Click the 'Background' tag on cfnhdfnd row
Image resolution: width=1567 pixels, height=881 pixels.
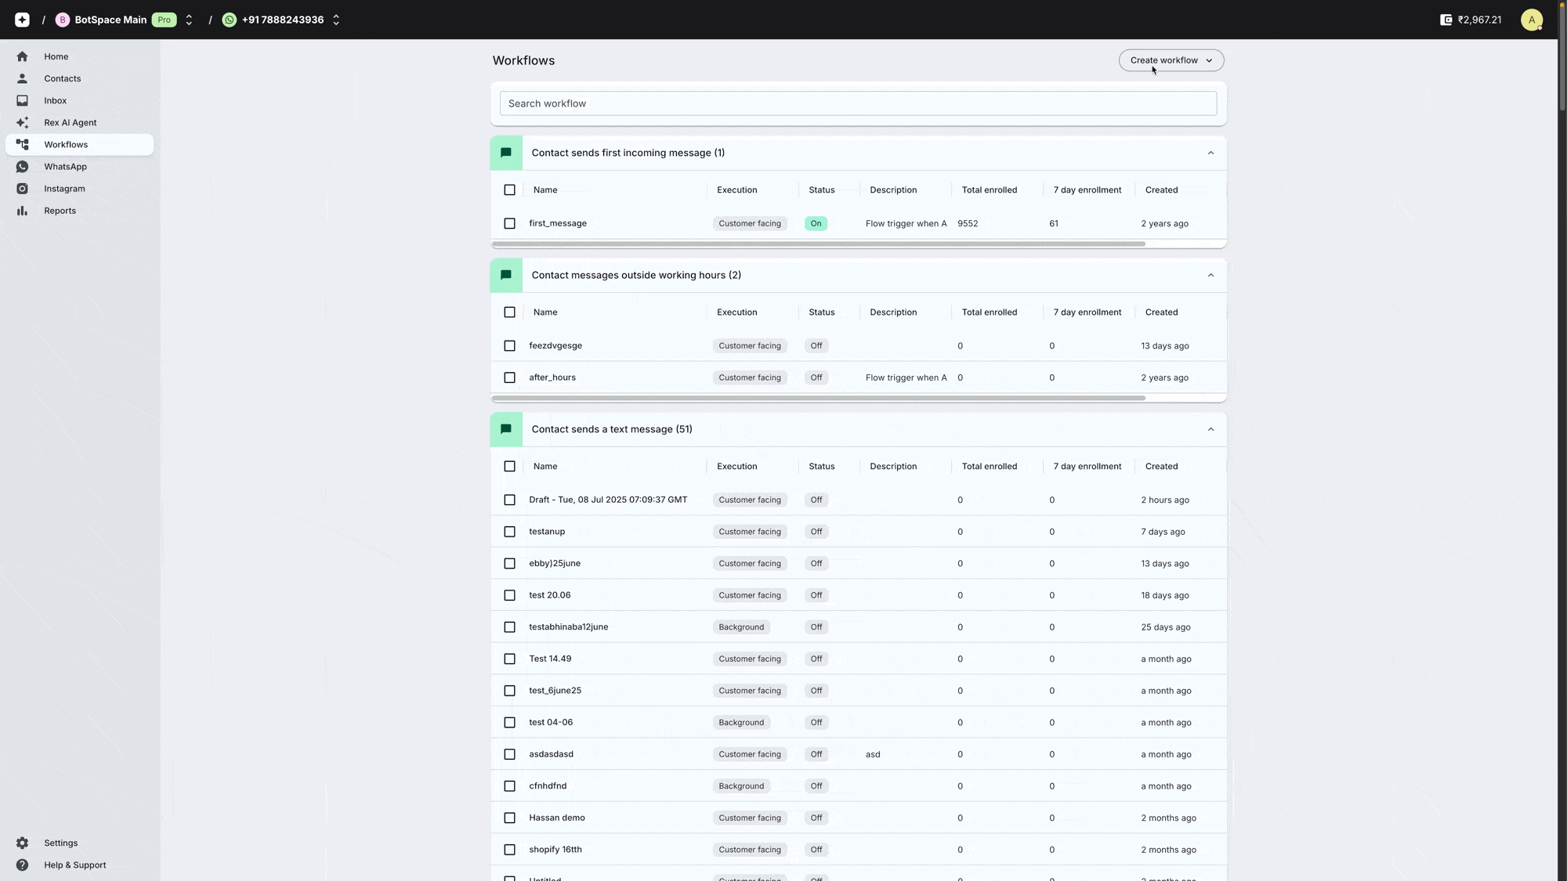tap(740, 786)
